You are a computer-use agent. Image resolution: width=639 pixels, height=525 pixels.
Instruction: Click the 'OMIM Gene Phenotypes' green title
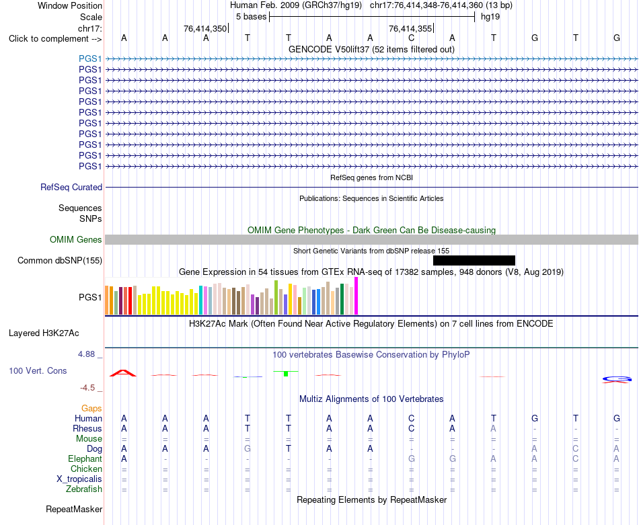coord(372,230)
